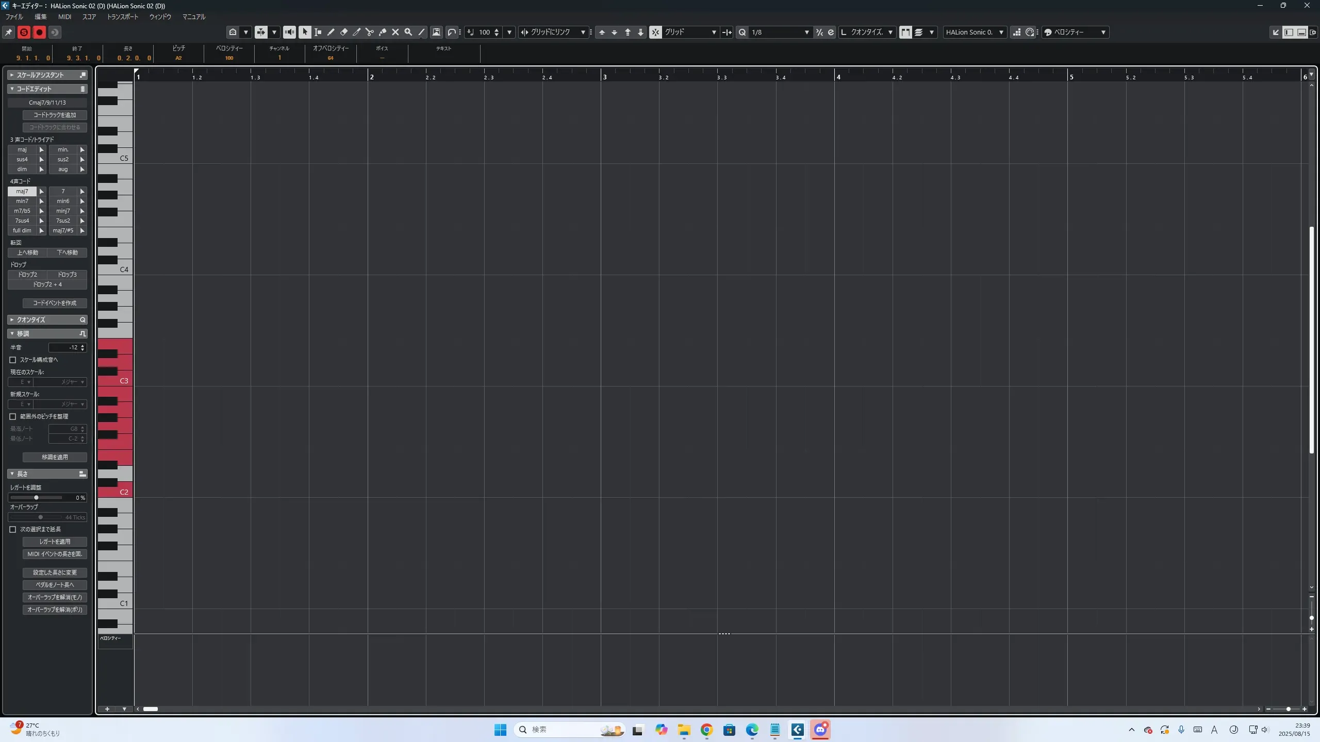Select the Split scissors tool
Screen dimensions: 1320x742
tap(370, 32)
